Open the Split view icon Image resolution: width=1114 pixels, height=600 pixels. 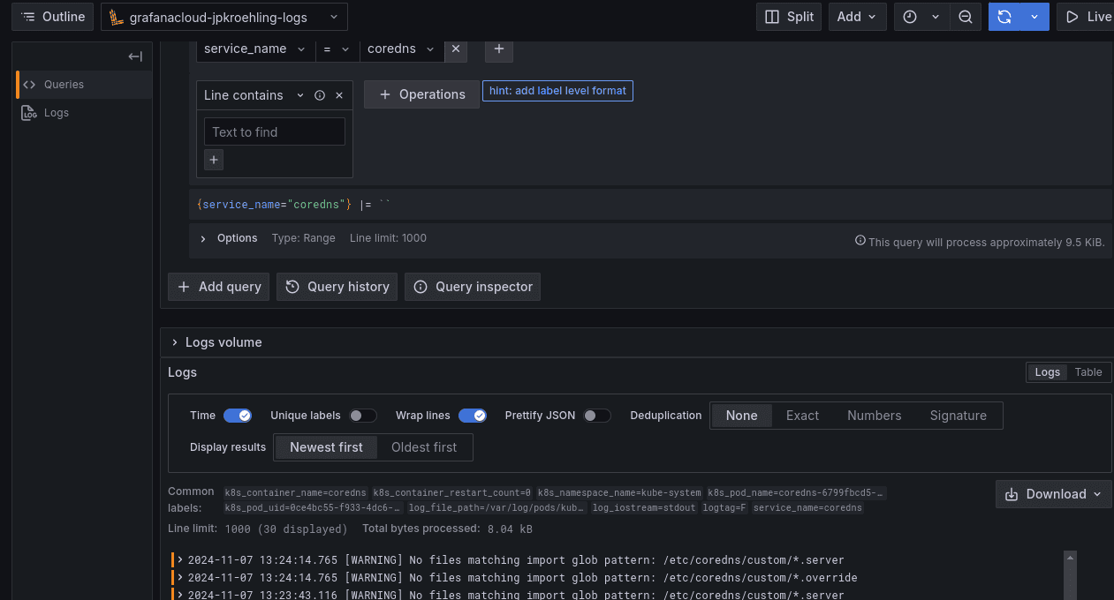[788, 16]
